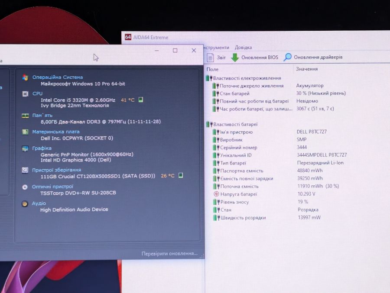The image size is (390, 293).
Task: Open the CPU section link
Action: (x=37, y=93)
